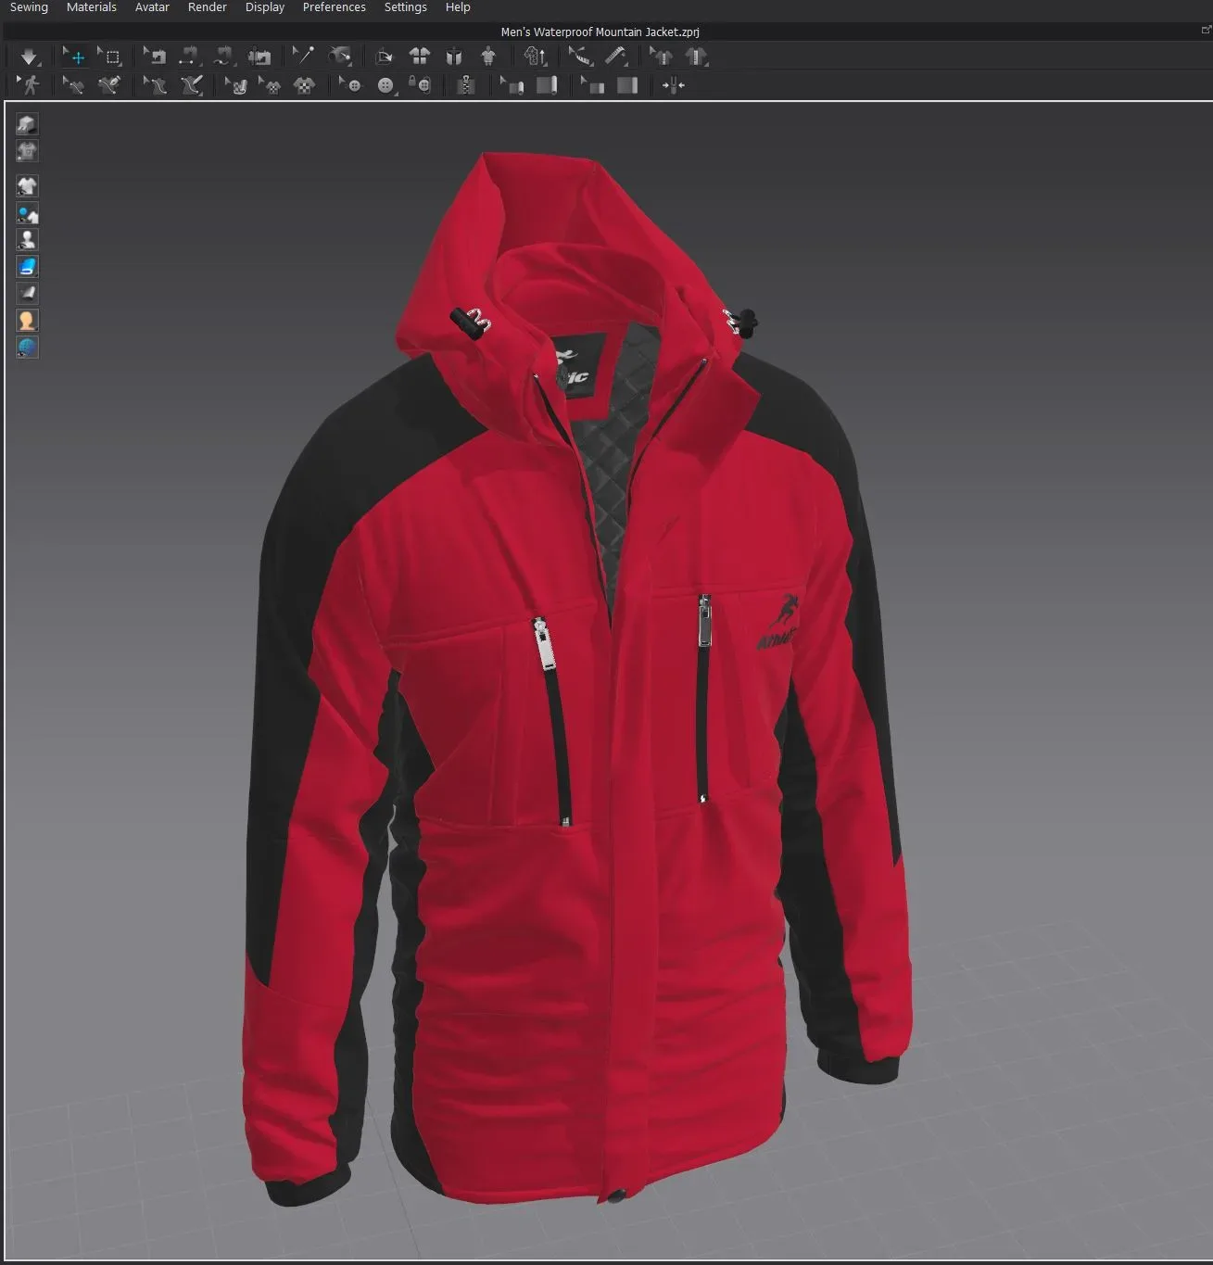Click the small avatar figure toolbar icon
Image resolution: width=1213 pixels, height=1265 pixels.
(488, 57)
